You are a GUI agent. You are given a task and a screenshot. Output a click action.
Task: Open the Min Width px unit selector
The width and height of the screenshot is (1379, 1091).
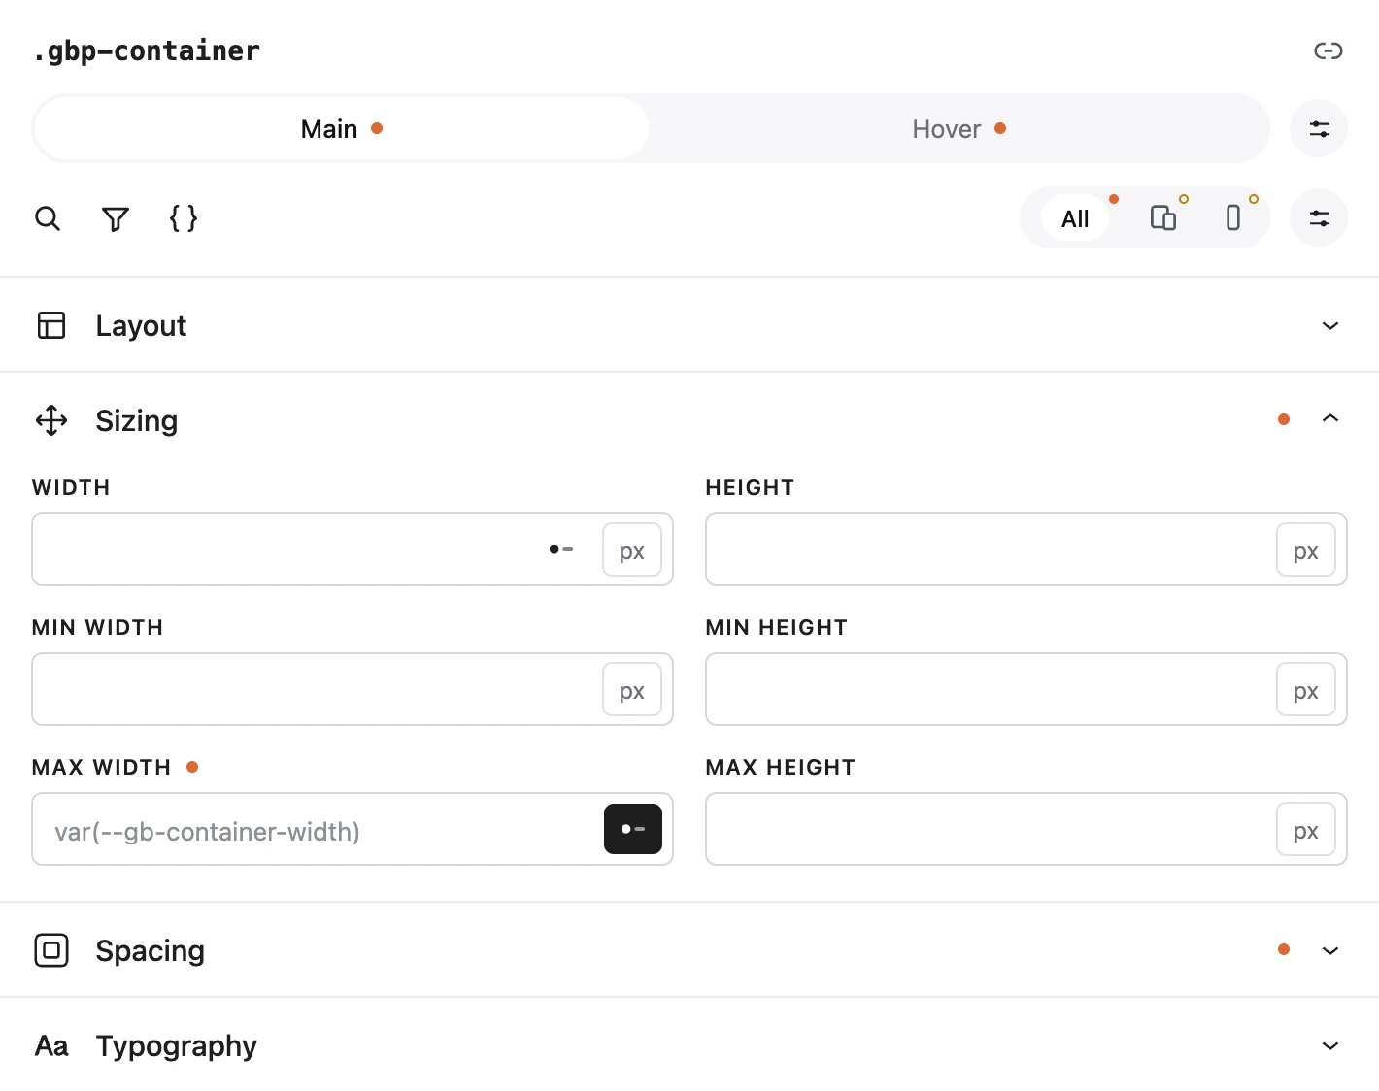(632, 689)
